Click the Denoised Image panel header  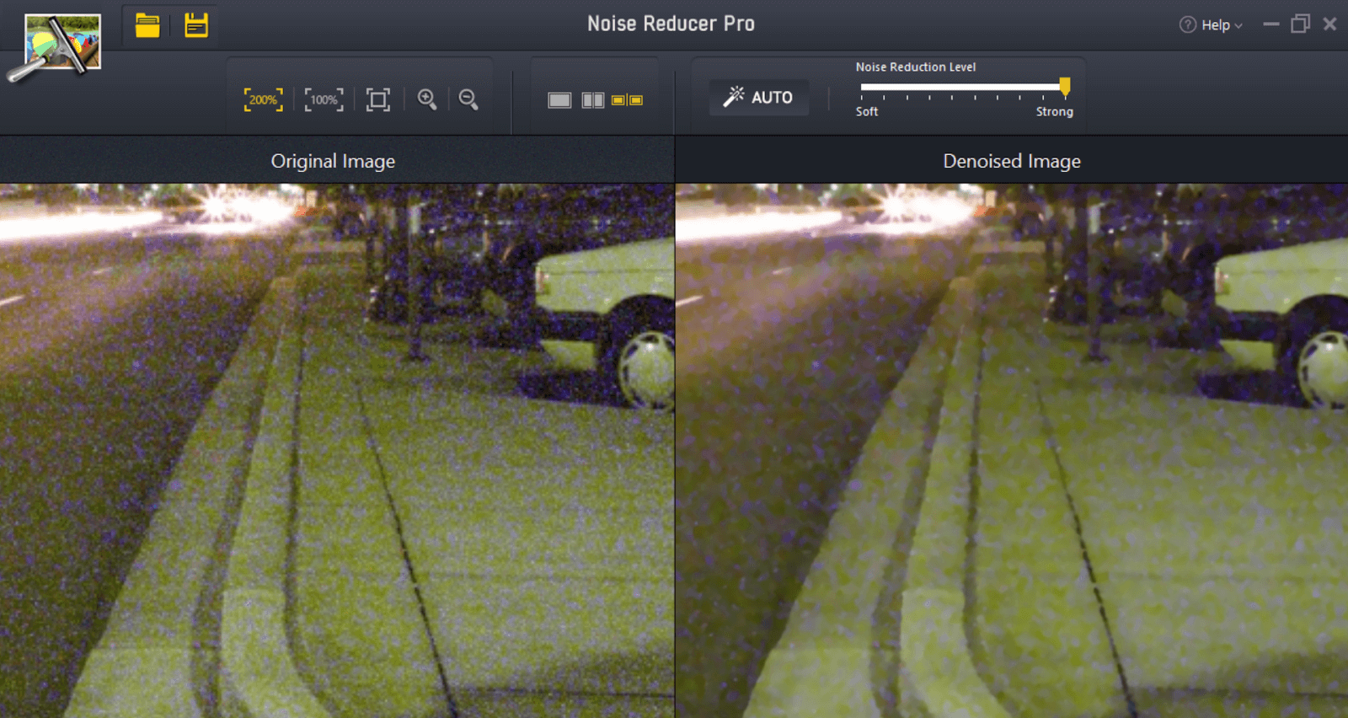(x=1012, y=160)
